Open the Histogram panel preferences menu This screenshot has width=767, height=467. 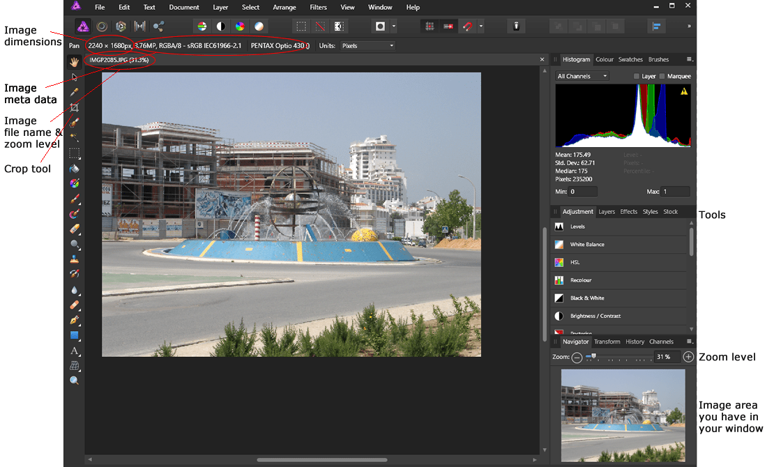690,60
